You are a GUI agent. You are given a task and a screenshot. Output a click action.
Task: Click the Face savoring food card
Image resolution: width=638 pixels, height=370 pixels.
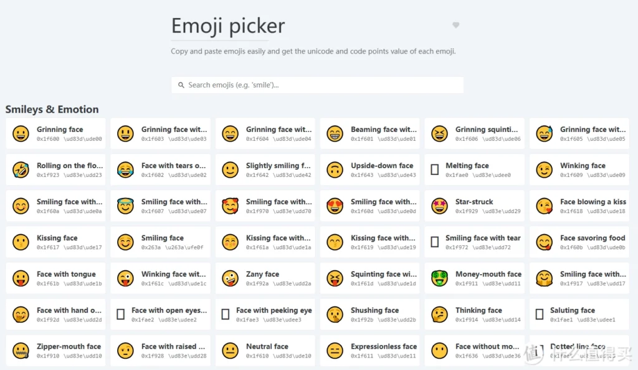point(579,242)
